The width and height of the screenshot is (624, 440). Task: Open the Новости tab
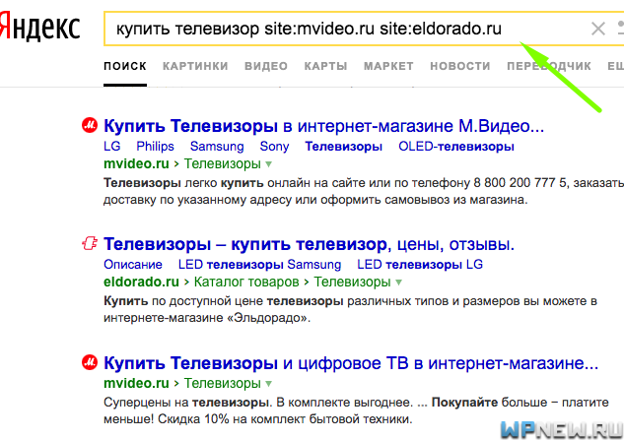[x=460, y=66]
